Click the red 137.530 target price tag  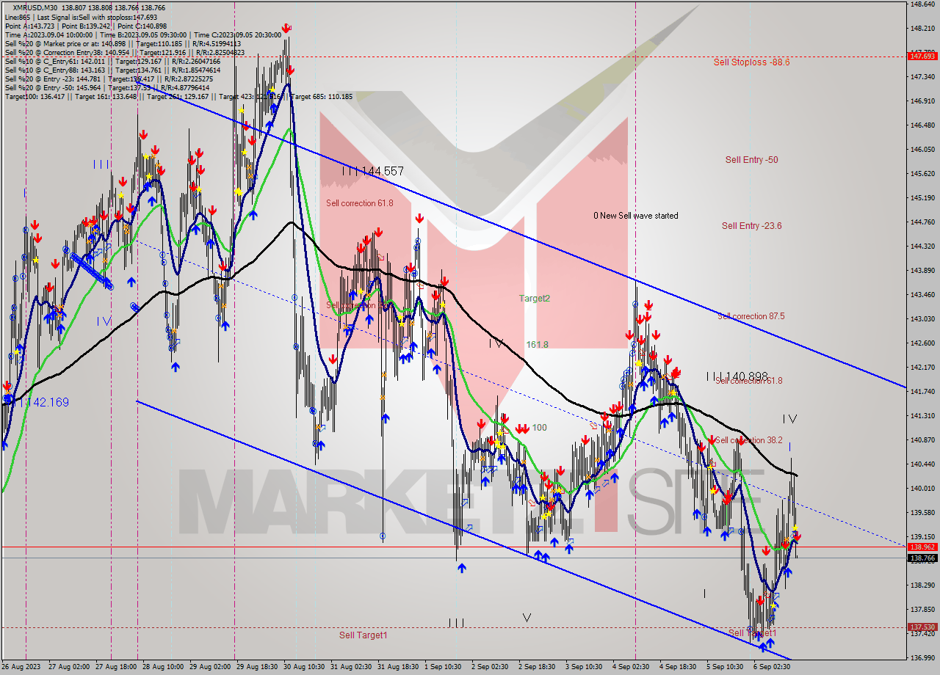pos(922,627)
